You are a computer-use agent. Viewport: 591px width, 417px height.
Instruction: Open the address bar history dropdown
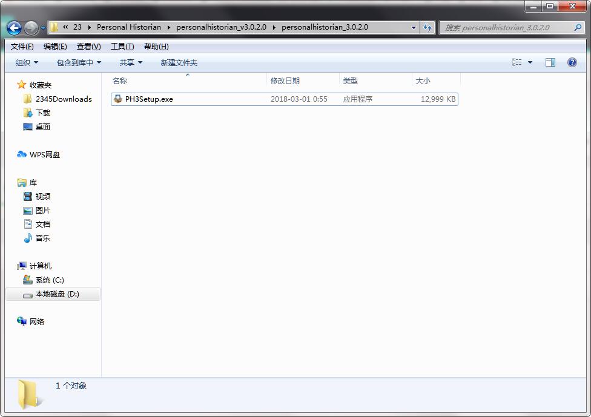tap(414, 27)
